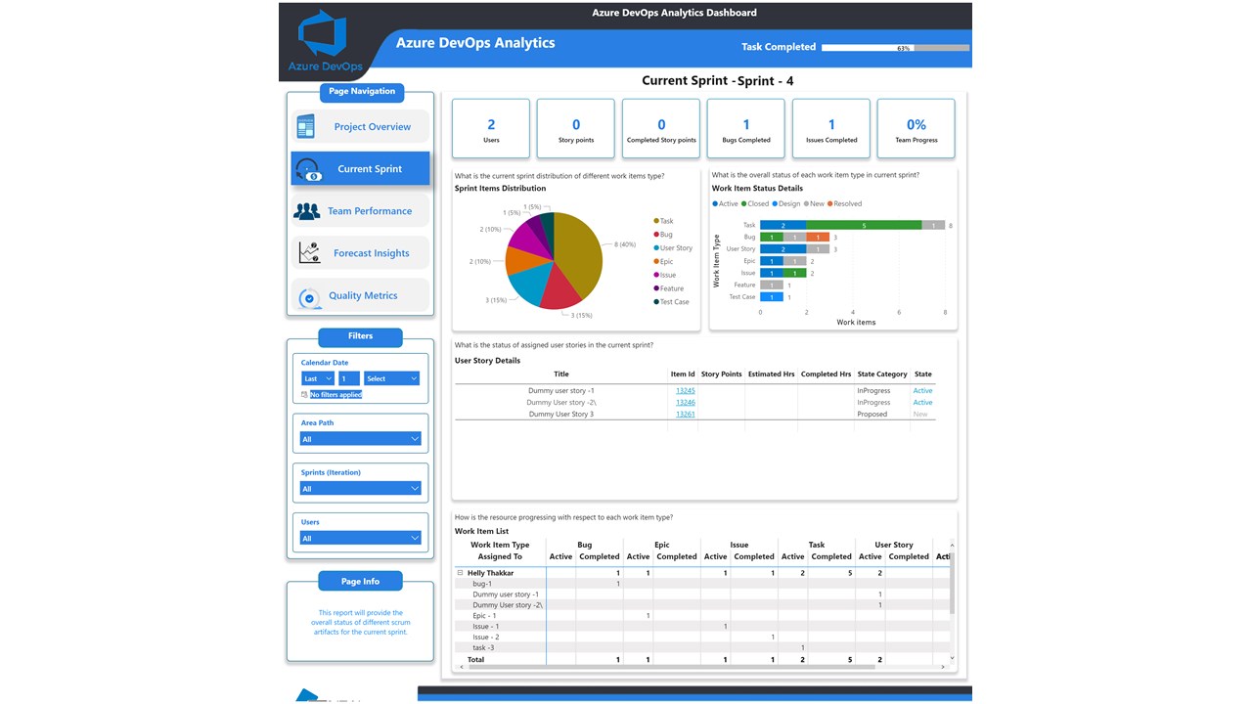
Task: Click the Test Case legend color swatch
Action: point(656,302)
